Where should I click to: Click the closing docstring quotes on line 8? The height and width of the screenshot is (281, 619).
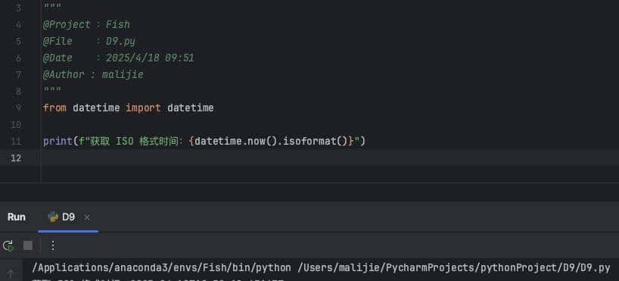tap(52, 90)
